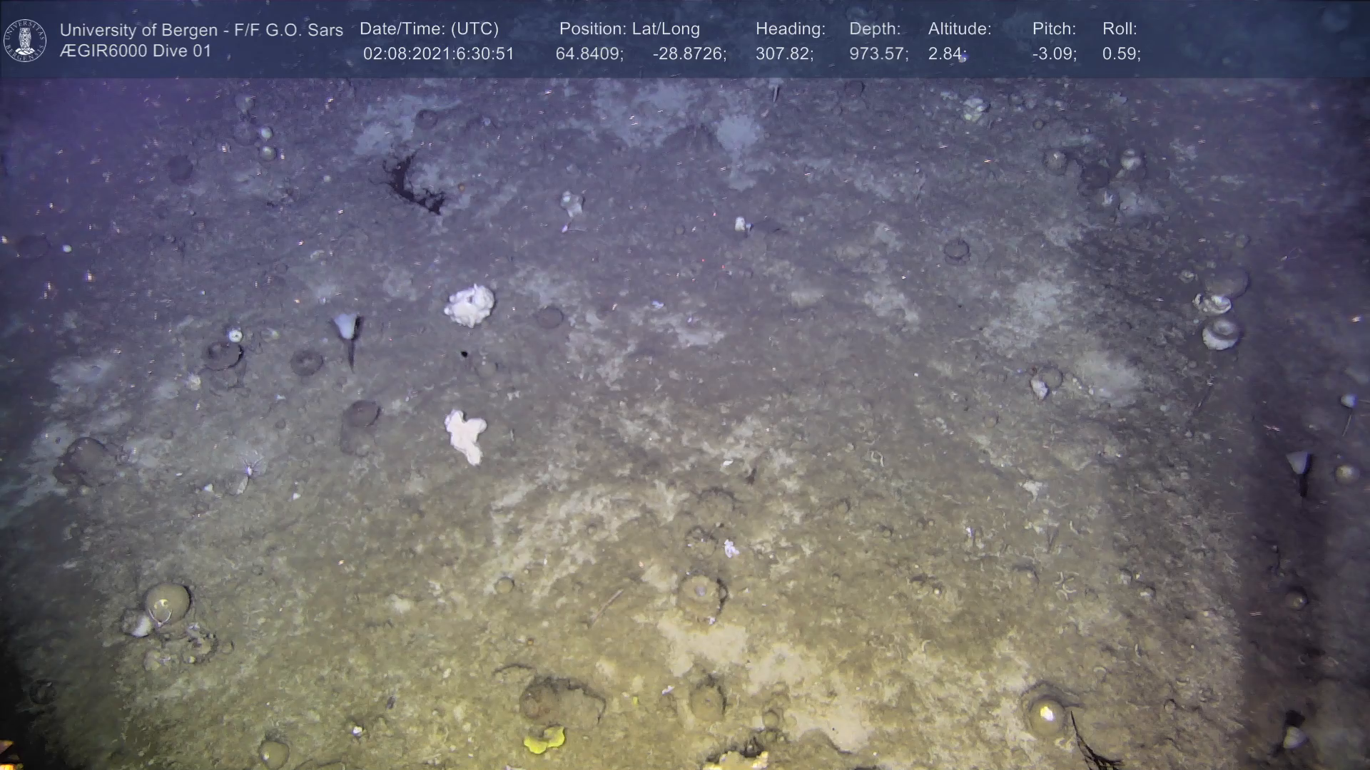Click the yellow sponge at bottom of frame
The width and height of the screenshot is (1370, 770).
click(544, 740)
